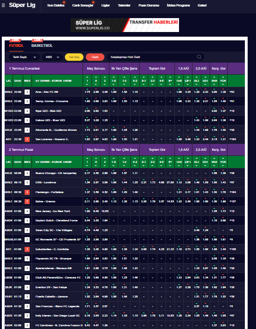
Task: Click the 2 Temmuz Pazar date header
Action: tap(21, 150)
